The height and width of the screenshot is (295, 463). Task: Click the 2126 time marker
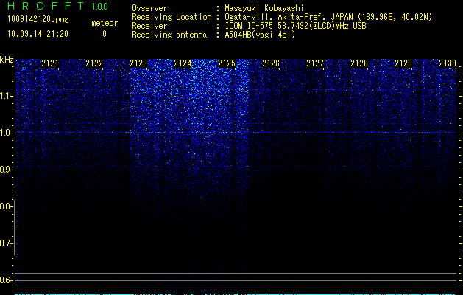click(x=271, y=63)
